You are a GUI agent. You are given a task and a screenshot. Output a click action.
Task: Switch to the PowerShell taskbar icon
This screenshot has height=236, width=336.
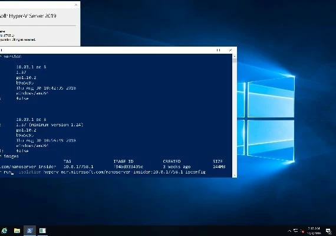(x=29, y=231)
